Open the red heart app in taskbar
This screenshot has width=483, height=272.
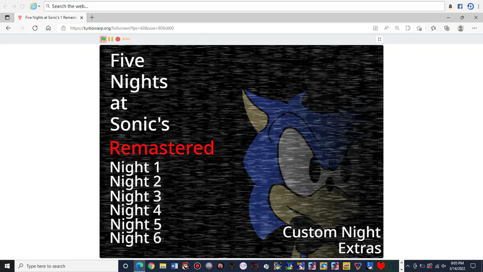(x=381, y=266)
